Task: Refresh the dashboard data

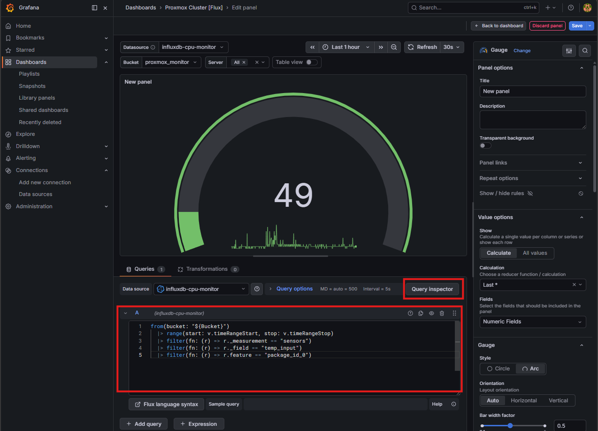Action: (422, 47)
